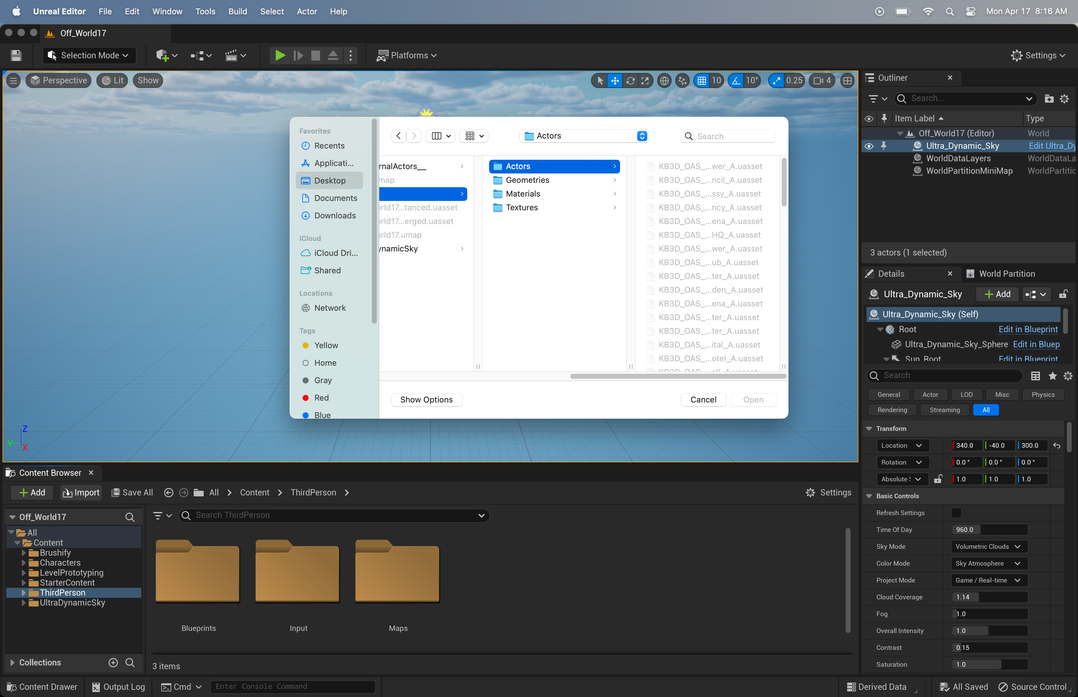This screenshot has width=1078, height=697.
Task: Select the viewport Translate move tool
Action: (x=615, y=80)
